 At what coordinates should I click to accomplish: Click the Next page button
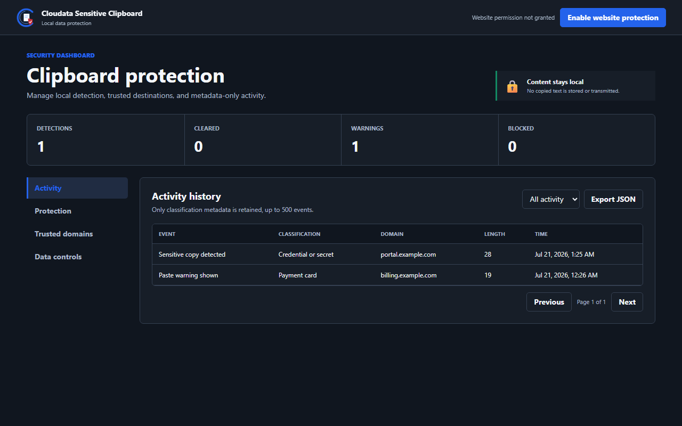(627, 302)
